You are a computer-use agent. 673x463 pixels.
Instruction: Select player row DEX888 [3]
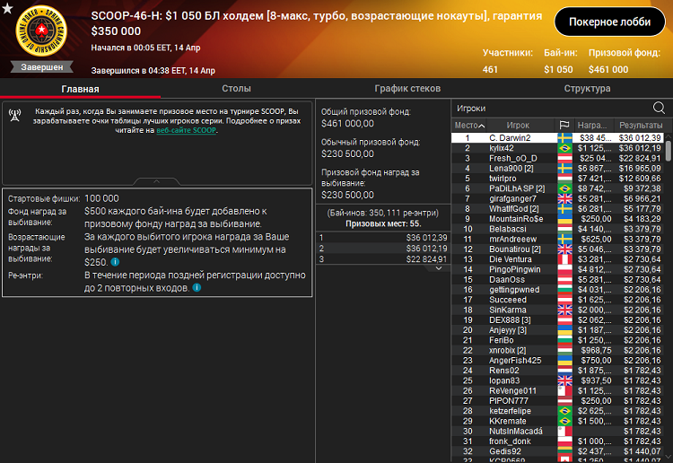[x=557, y=320]
